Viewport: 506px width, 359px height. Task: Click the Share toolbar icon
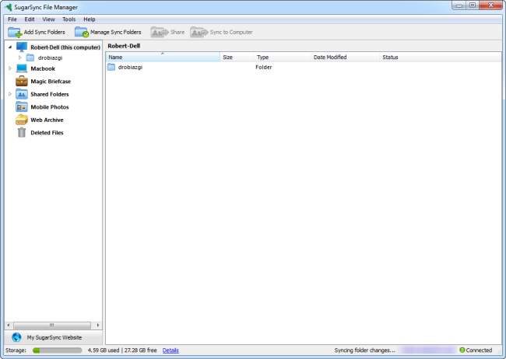(160, 32)
